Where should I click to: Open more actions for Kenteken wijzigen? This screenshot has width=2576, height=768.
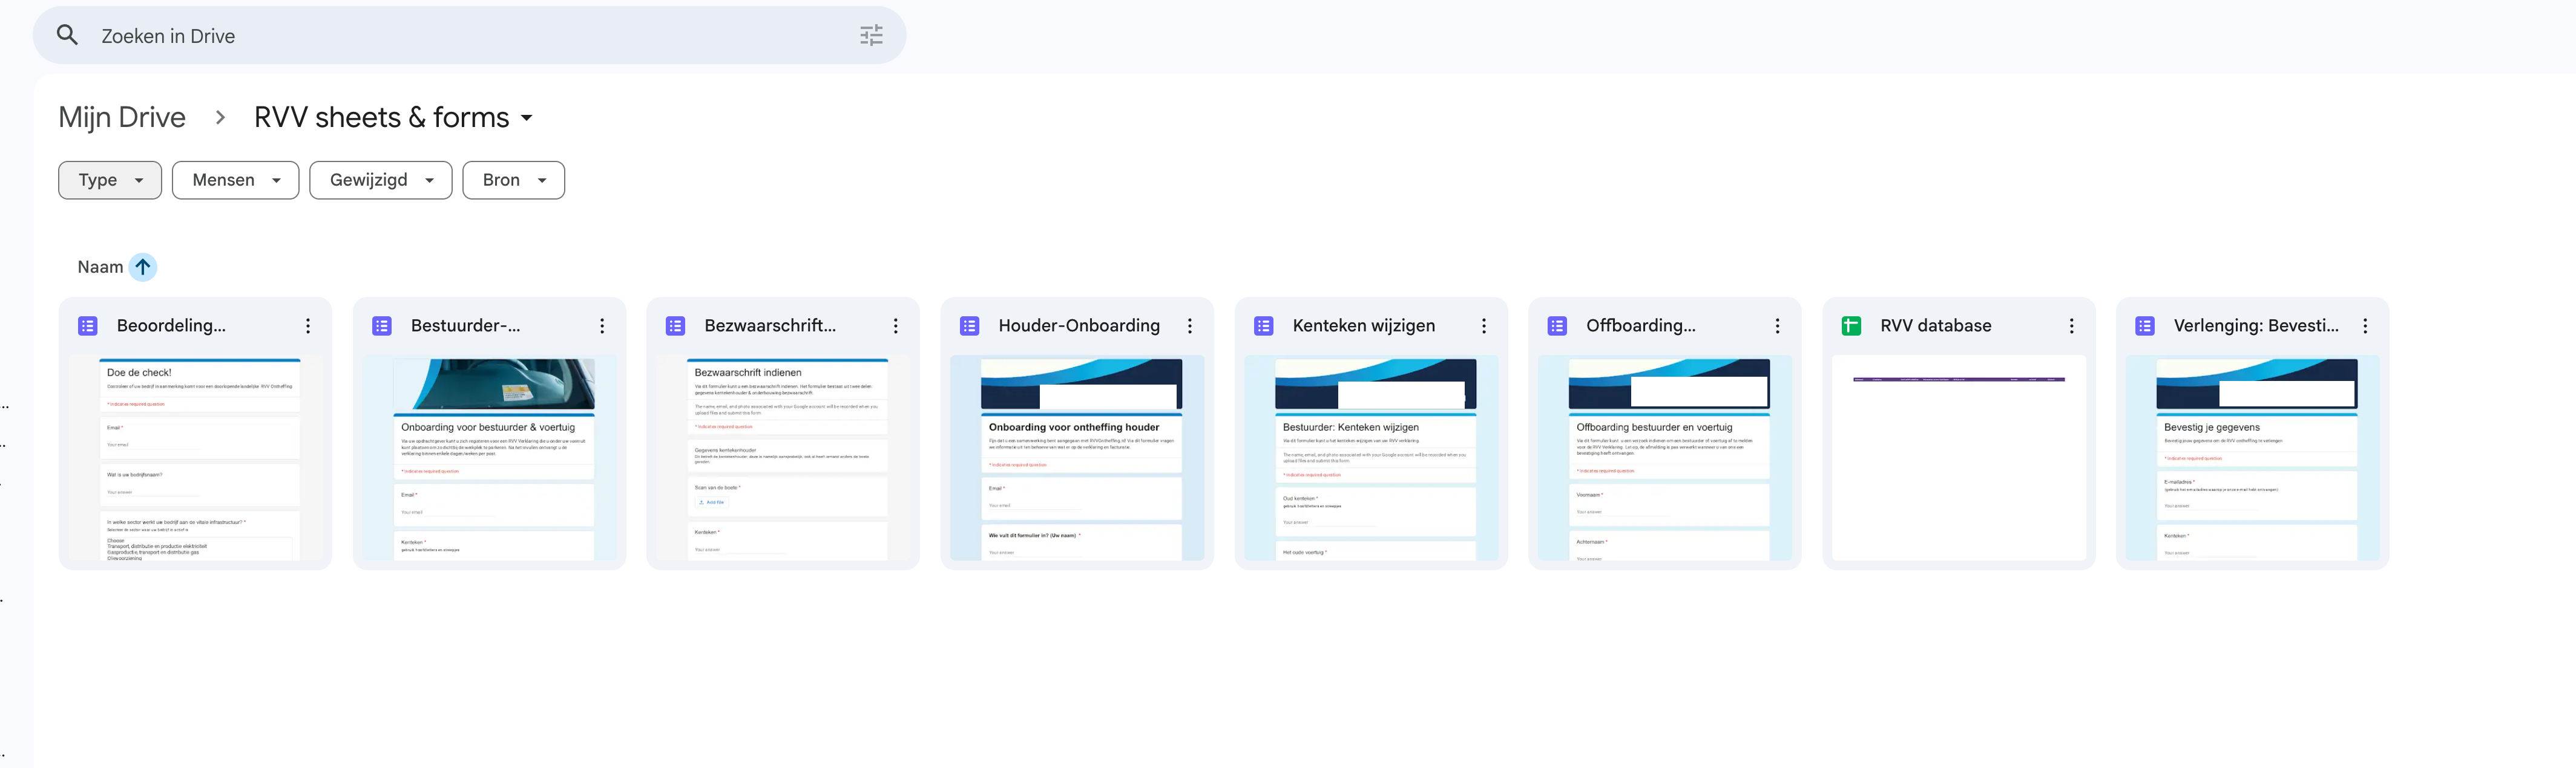1484,327
